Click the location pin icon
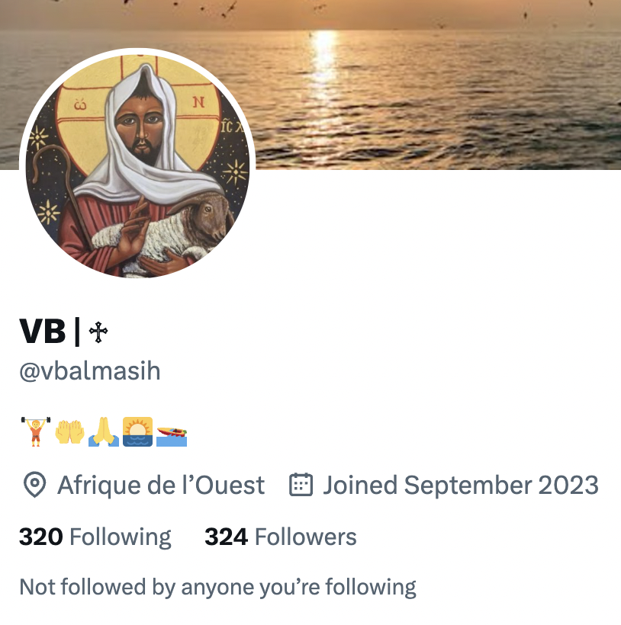This screenshot has width=621, height=625. click(34, 485)
